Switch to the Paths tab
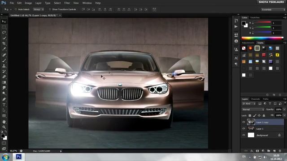Viewport: 287px width, 161px height. coord(265,99)
